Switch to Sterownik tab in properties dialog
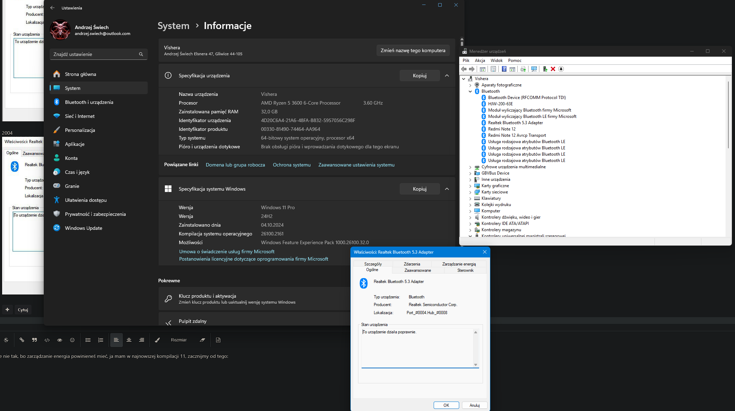735x411 pixels. 465,270
